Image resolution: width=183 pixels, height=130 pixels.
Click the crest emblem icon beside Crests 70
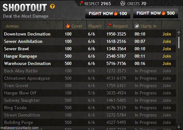click(x=123, y=3)
